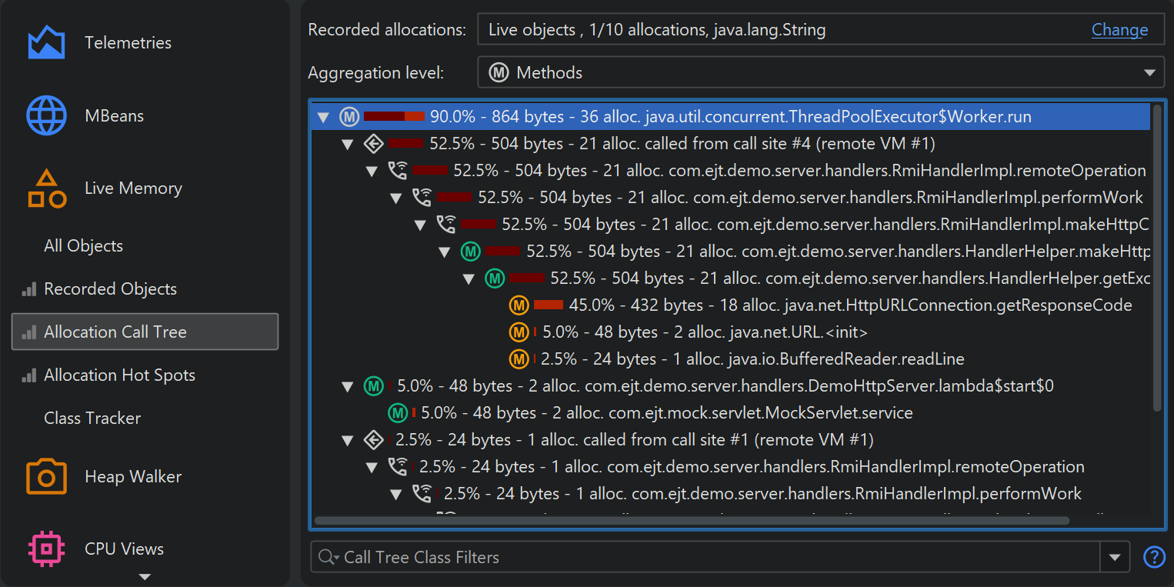The height and width of the screenshot is (587, 1174).
Task: Click the help question mark icon
Action: click(x=1154, y=557)
